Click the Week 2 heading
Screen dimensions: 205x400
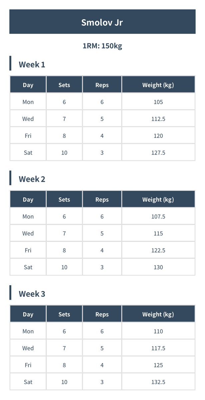coord(32,179)
